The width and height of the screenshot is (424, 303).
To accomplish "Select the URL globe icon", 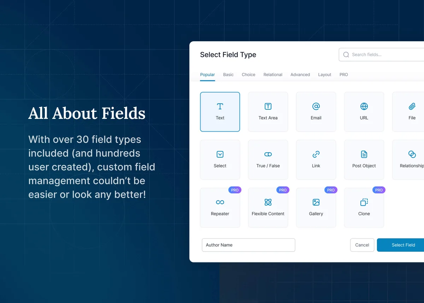I will click(x=364, y=107).
